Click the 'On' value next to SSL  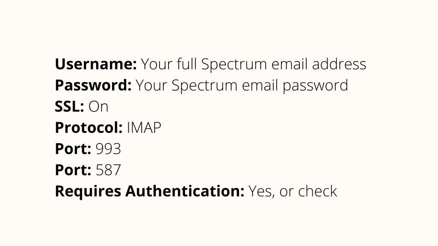pyautogui.click(x=98, y=107)
